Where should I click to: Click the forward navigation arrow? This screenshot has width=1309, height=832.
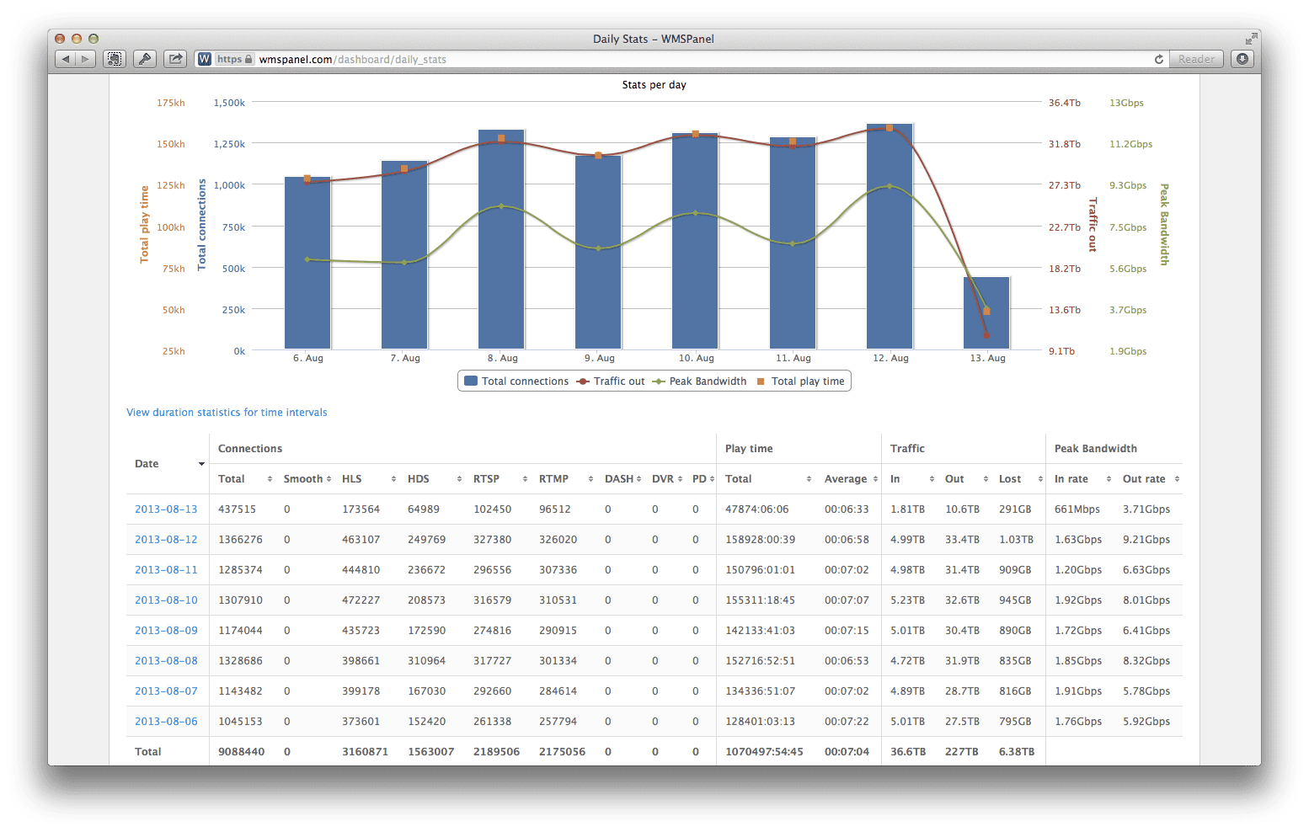pyautogui.click(x=86, y=59)
